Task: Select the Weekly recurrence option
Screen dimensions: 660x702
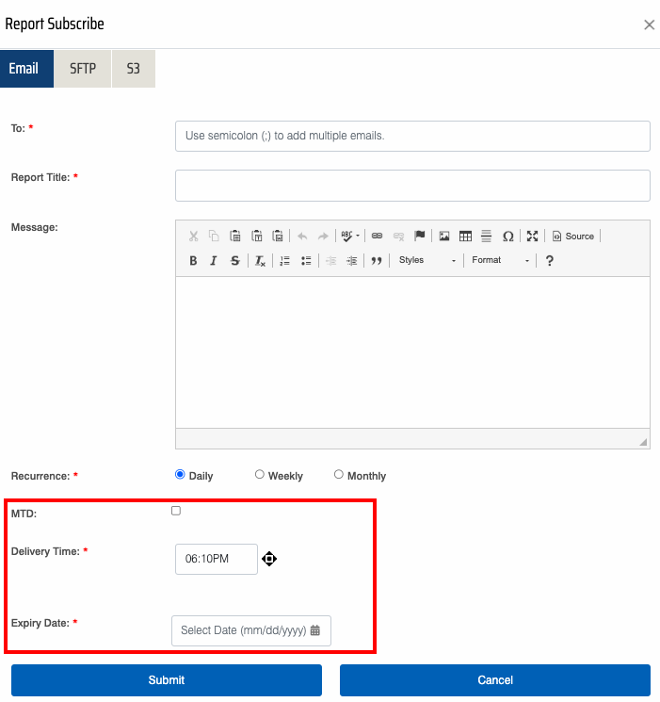Action: [x=260, y=475]
